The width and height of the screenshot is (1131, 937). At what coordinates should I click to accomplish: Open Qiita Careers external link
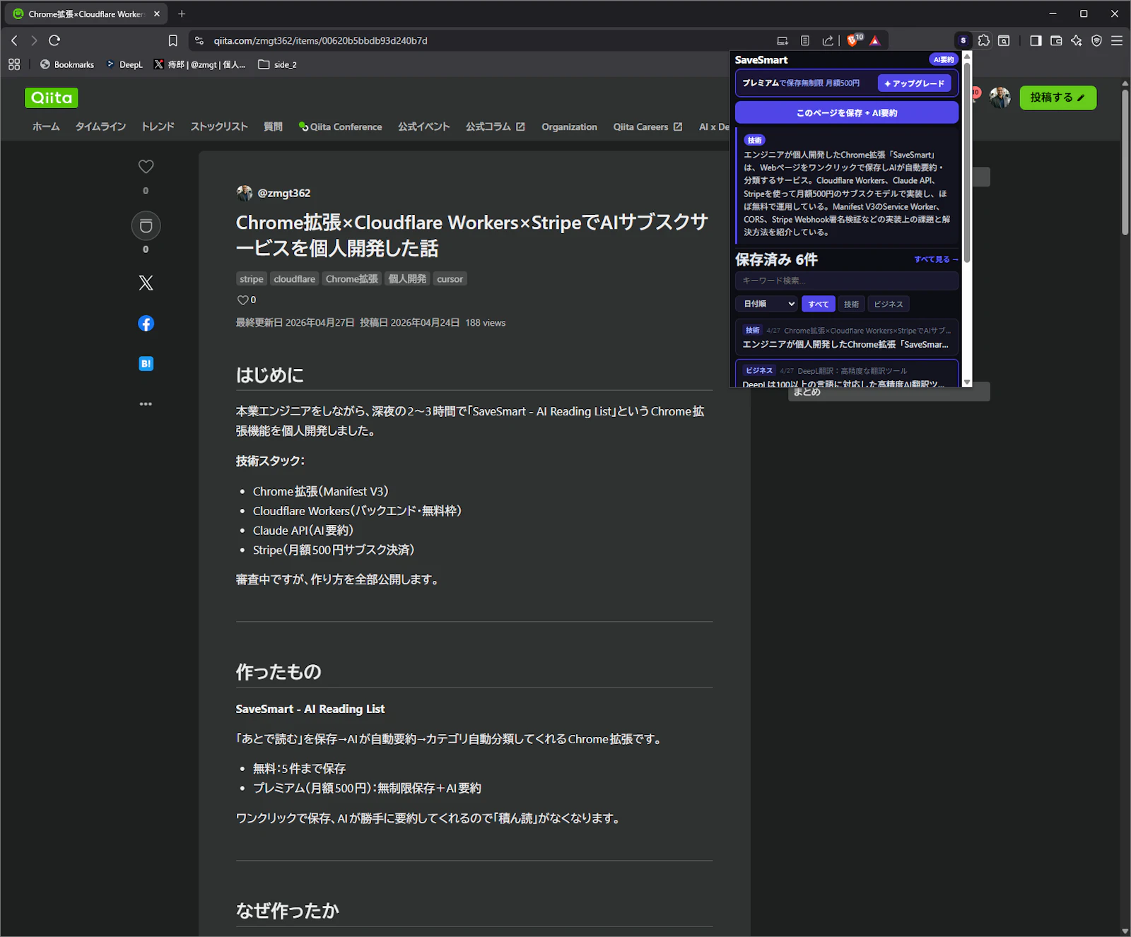647,126
